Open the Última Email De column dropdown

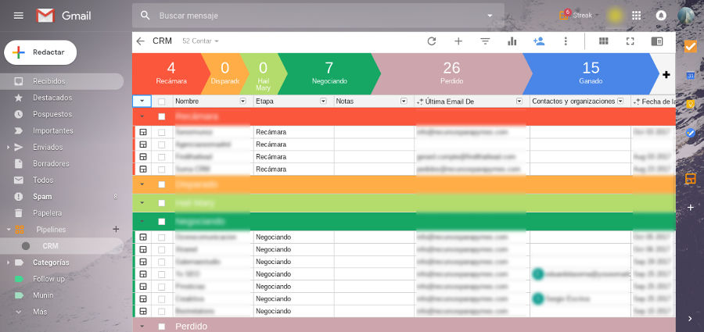tap(519, 102)
